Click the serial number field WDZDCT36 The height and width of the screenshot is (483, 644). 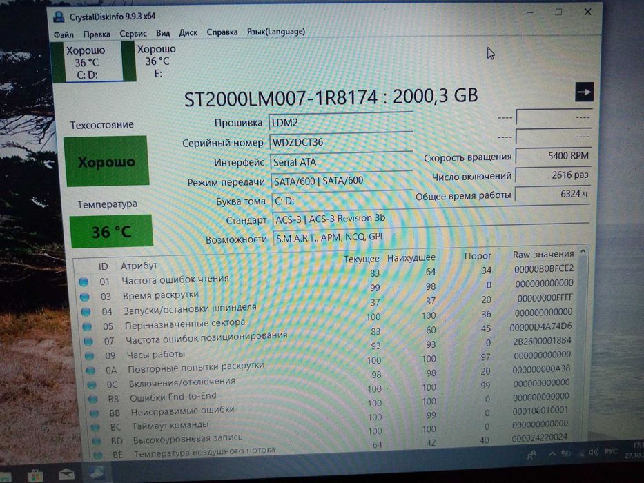tap(341, 141)
